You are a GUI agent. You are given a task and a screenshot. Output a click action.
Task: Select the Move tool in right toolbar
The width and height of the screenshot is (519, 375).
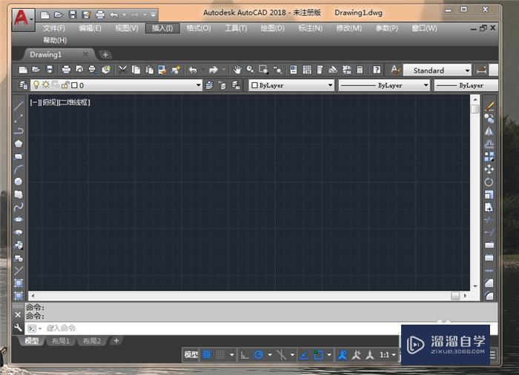coord(489,169)
